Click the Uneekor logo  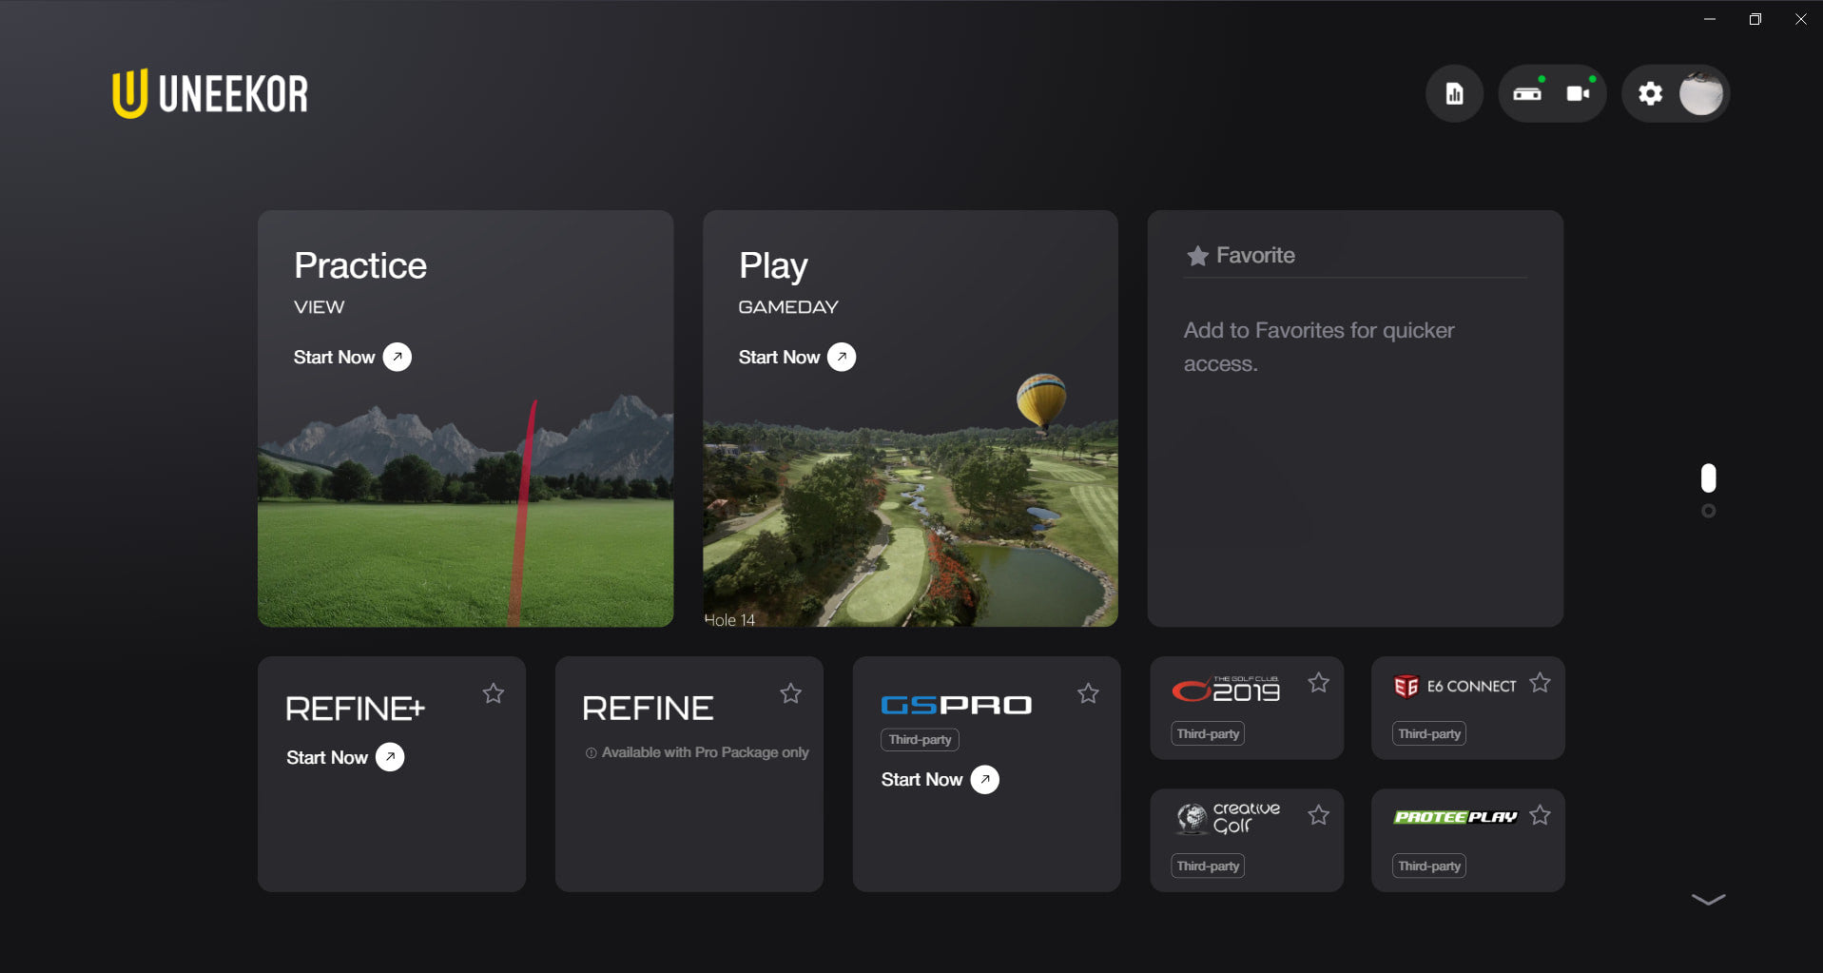[210, 93]
